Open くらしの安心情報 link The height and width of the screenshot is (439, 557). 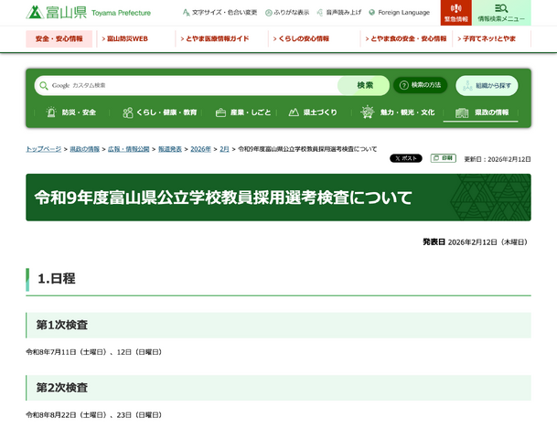(301, 38)
